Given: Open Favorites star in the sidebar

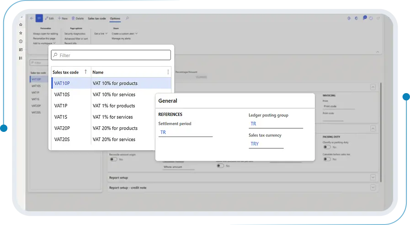Looking at the screenshot, I should click(21, 33).
